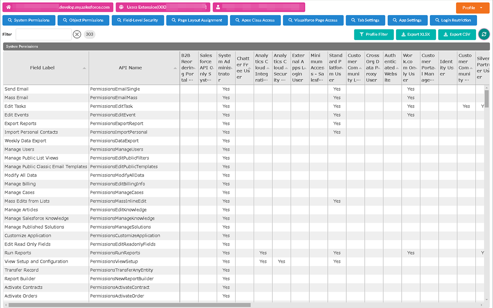Screen dimensions: 493x308
Task: Click PermissionsManageKnowledge API name cell
Action: point(134,218)
